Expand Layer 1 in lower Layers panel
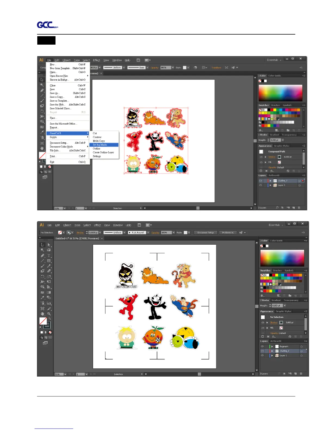Viewport: 333px width, 431px height. 272,355
